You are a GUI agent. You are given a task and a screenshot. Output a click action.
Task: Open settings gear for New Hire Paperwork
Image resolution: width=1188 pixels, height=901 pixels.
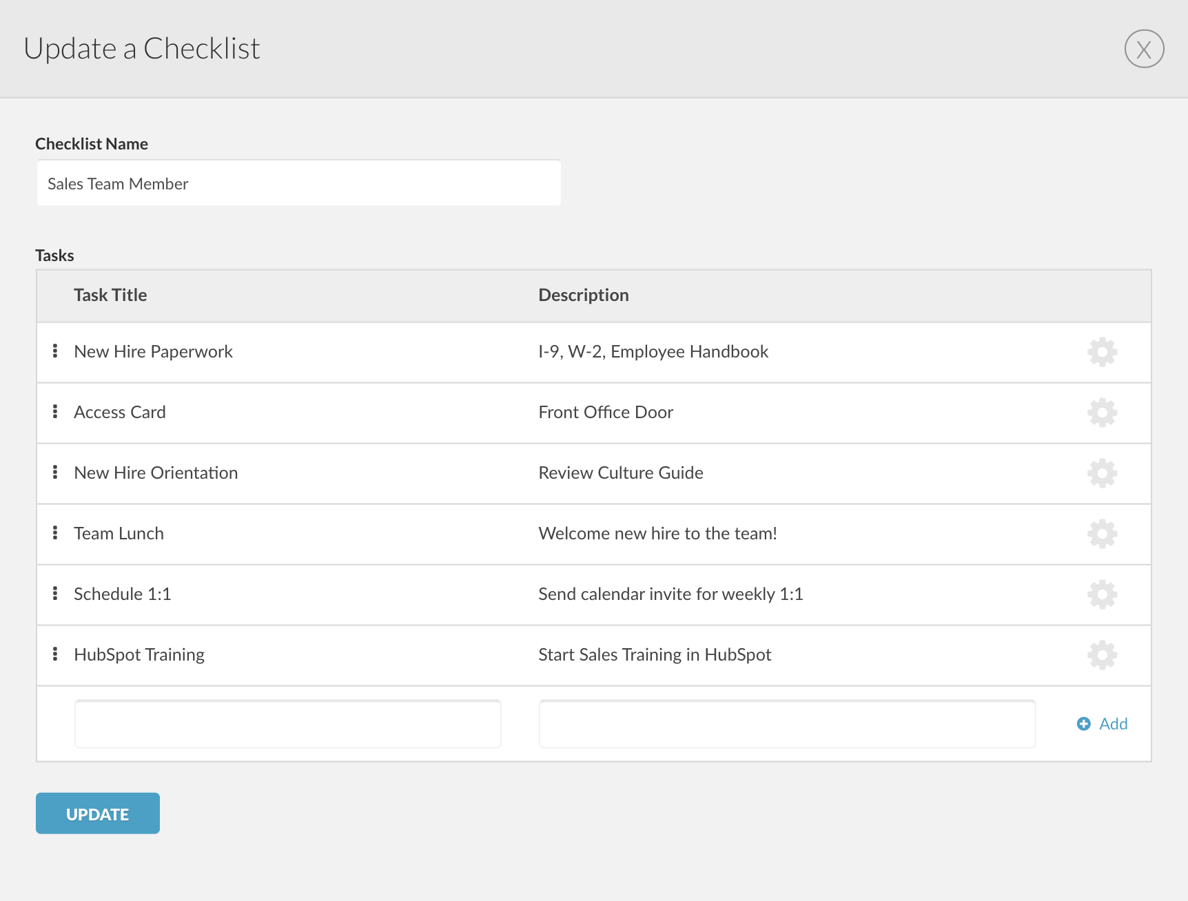coord(1102,352)
